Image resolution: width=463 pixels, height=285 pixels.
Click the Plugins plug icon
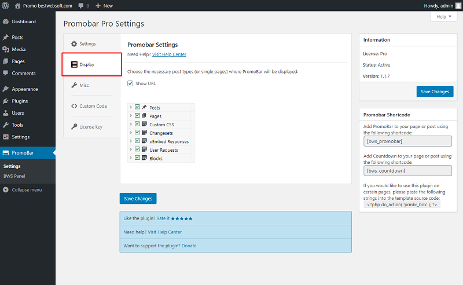6,101
